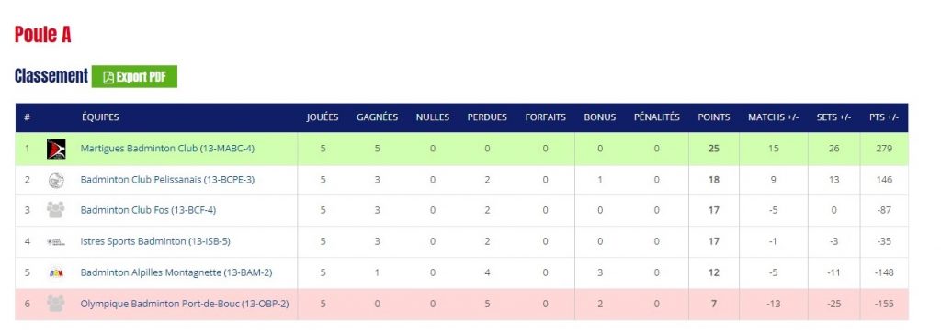The width and height of the screenshot is (941, 333).
Task: Click the GAGNÉES column header
Action: (x=378, y=117)
